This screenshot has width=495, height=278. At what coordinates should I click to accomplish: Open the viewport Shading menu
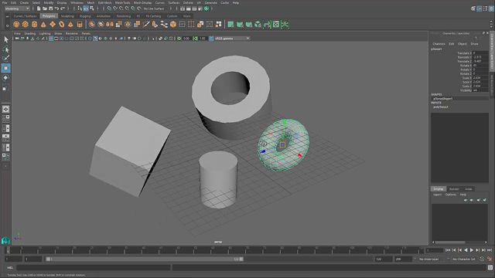pyautogui.click(x=30, y=33)
